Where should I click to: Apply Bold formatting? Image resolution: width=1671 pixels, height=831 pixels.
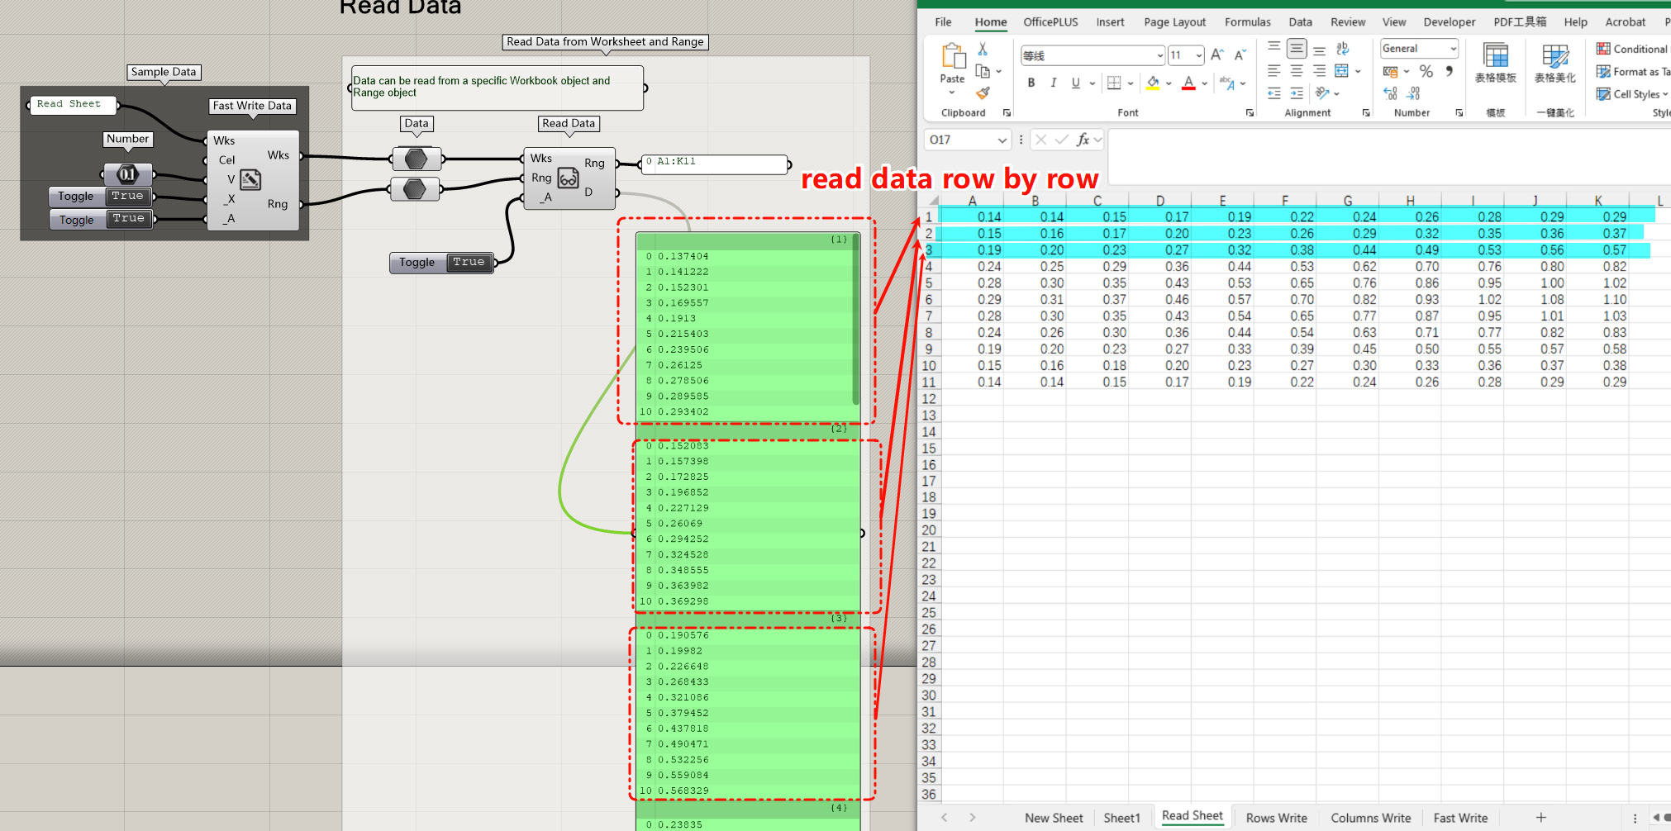(1031, 83)
